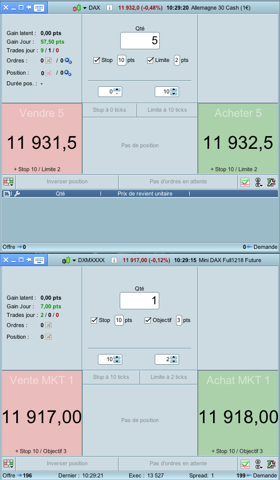Click the chain link icon in DXMXXXX window
Image resolution: width=280 pixels, height=480 pixels.
(x=259, y=464)
